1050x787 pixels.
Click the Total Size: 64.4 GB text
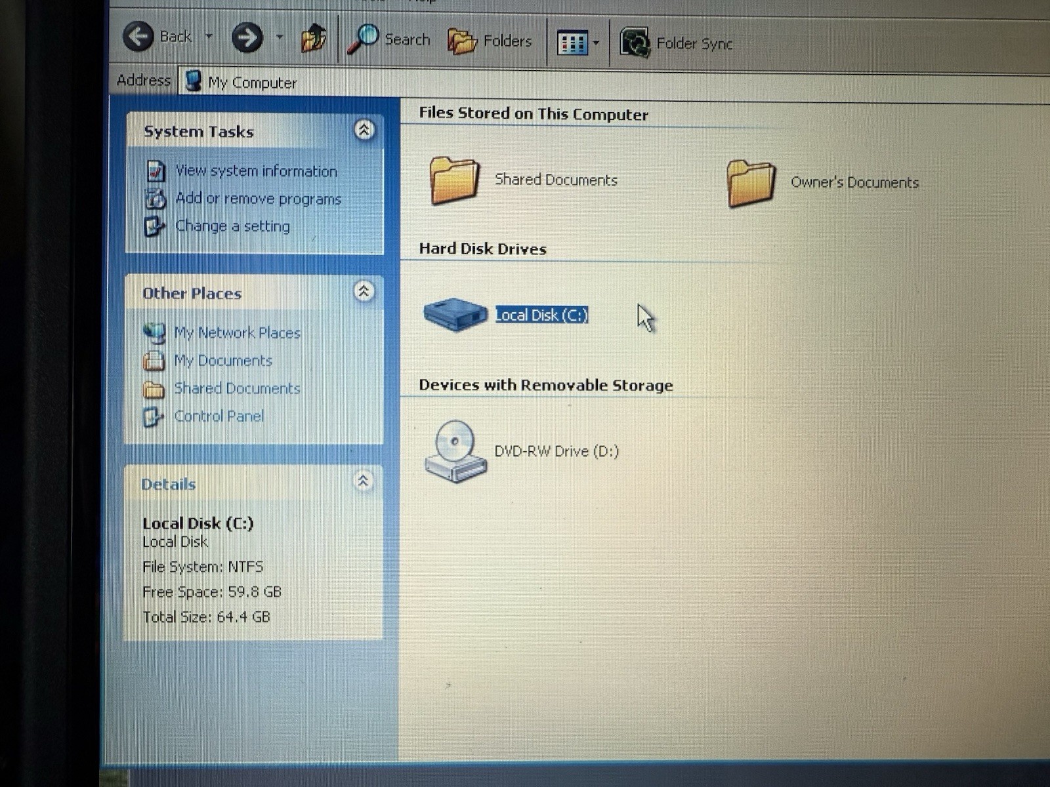(x=206, y=617)
